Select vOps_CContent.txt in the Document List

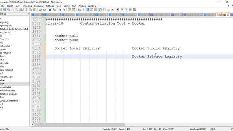9,101
